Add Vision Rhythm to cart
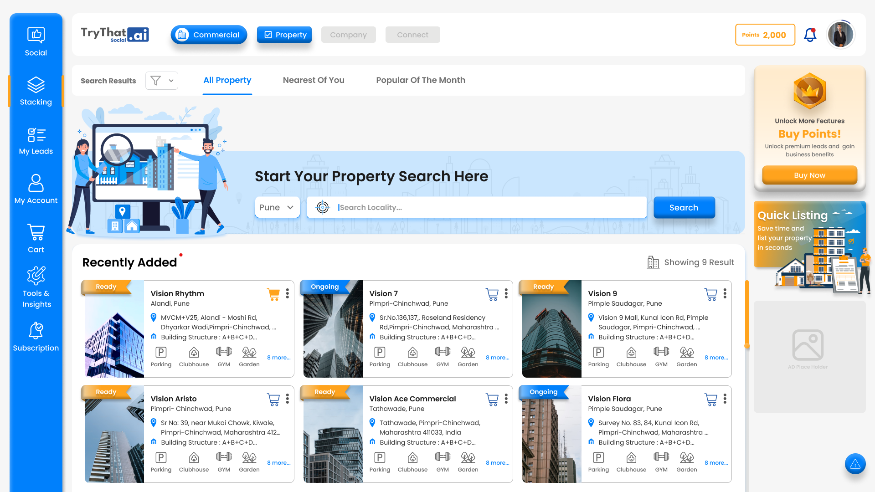The image size is (875, 492). pos(273,295)
